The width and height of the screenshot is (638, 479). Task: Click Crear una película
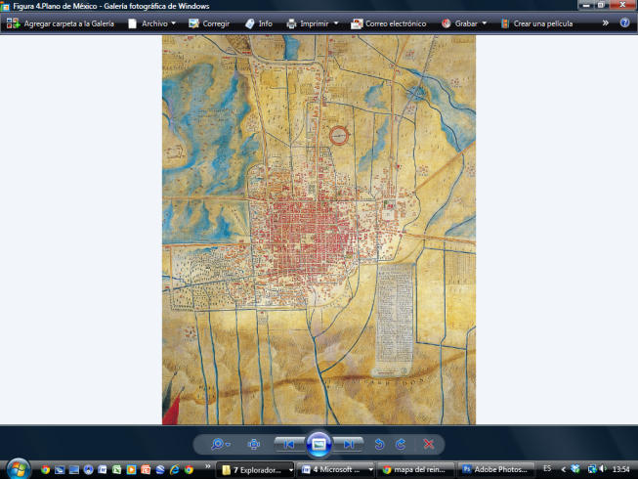click(x=536, y=23)
